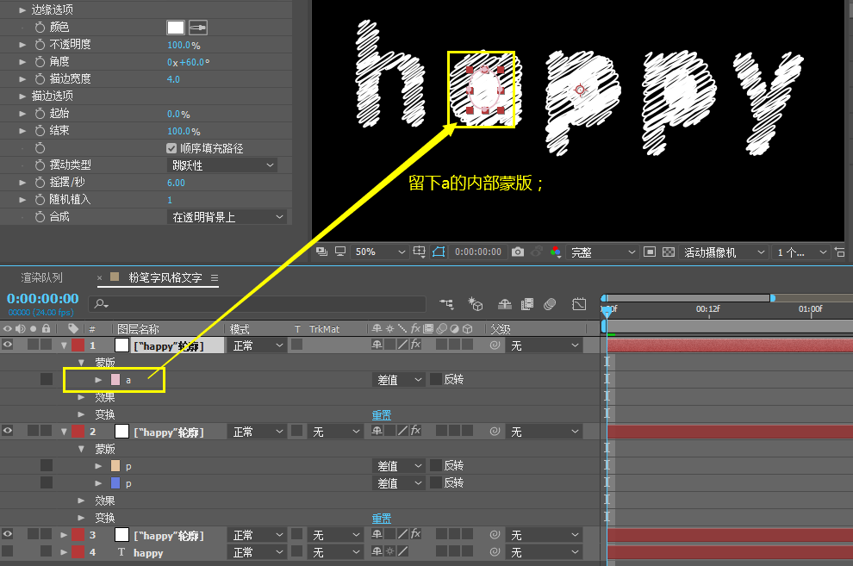The image size is (853, 566).
Task: Uncheck the 顺序填充路径 checkbox
Action: (x=172, y=147)
